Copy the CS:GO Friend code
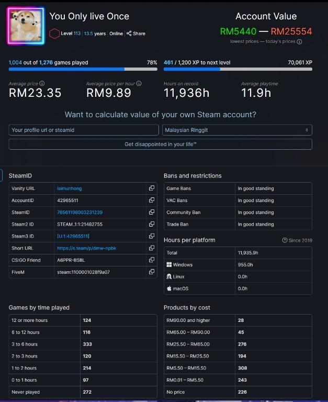This screenshot has width=328, height=402. [x=152, y=260]
